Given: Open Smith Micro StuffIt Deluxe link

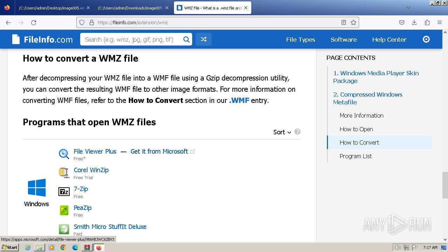Looking at the screenshot, I should tap(110, 227).
